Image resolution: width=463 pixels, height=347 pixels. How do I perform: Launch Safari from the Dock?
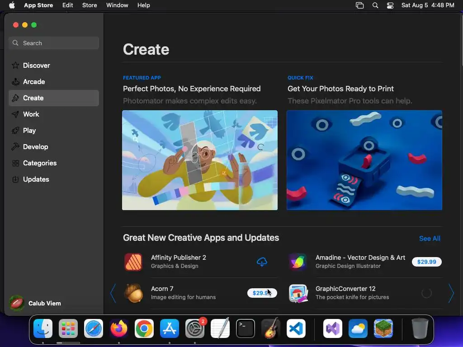pos(94,328)
